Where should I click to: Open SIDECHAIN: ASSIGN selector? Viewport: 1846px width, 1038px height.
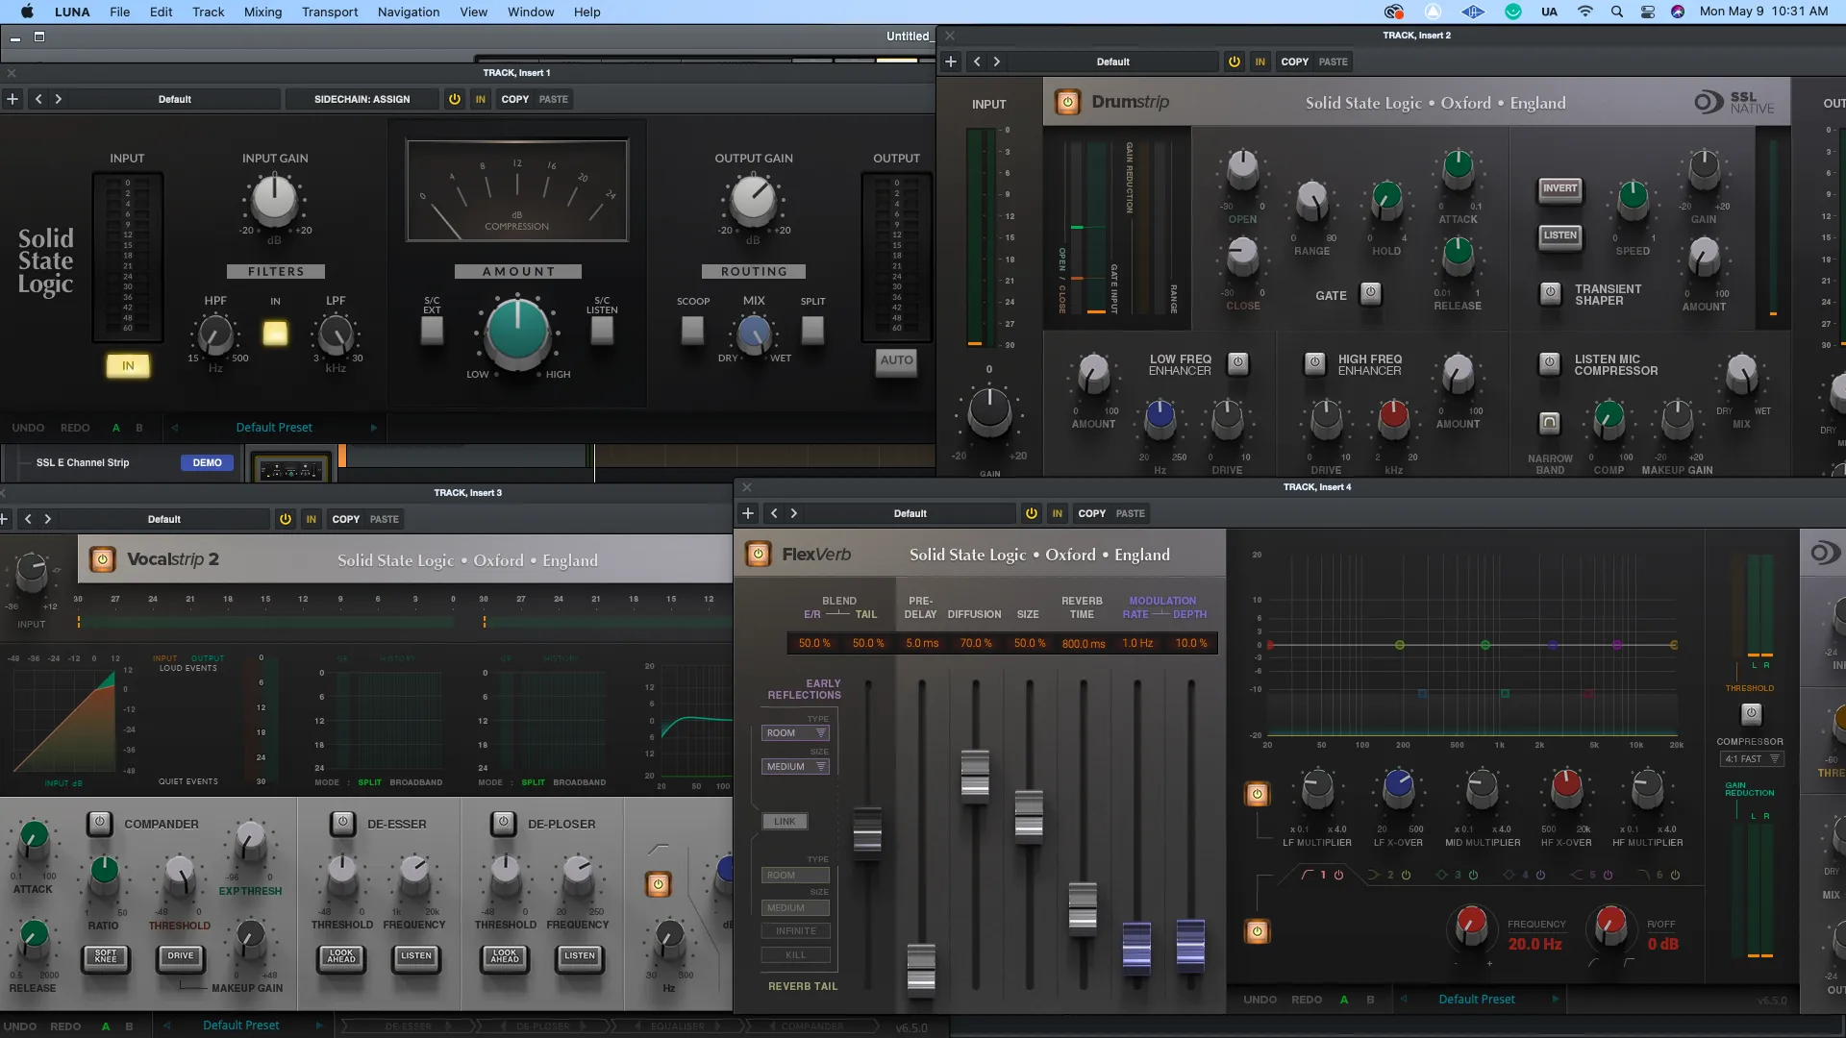[x=362, y=99]
